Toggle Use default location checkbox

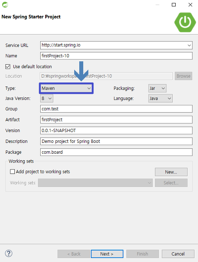pos(8,67)
